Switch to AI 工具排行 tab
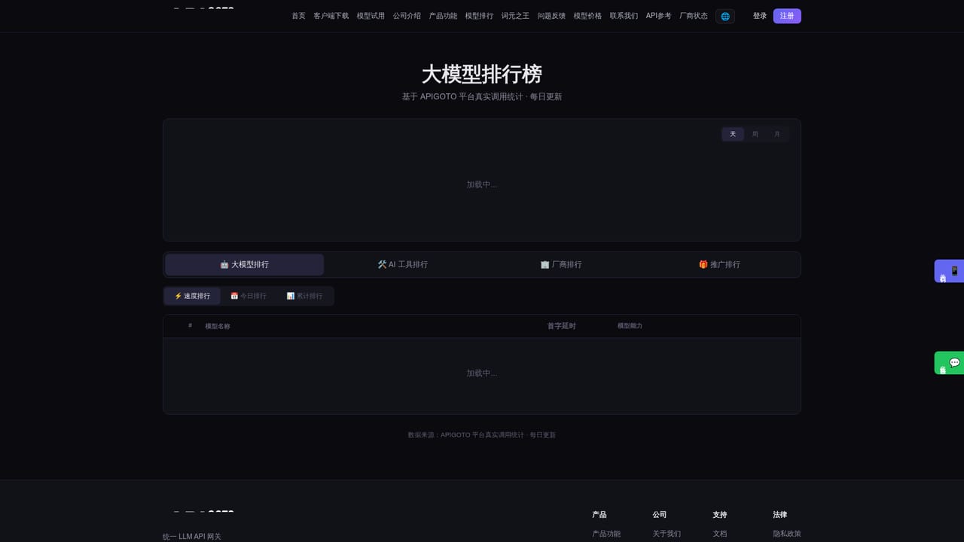 (403, 264)
